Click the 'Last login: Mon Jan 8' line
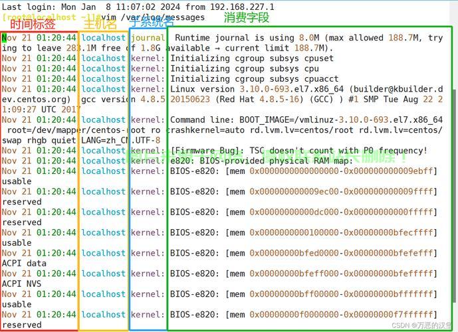Image resolution: width=458 pixels, height=332 pixels. click(138, 7)
